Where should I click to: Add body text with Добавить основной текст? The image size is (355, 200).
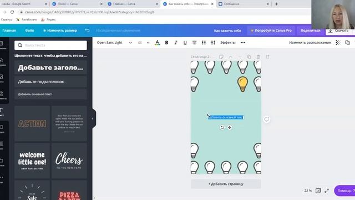pyautogui.click(x=50, y=94)
